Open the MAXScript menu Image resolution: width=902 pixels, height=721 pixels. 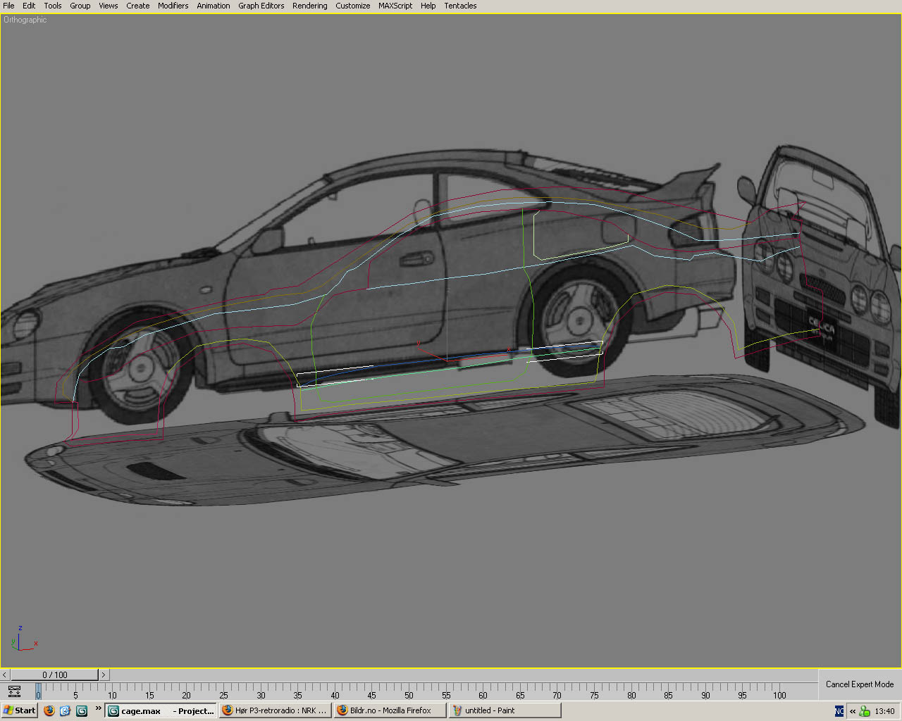pyautogui.click(x=395, y=6)
